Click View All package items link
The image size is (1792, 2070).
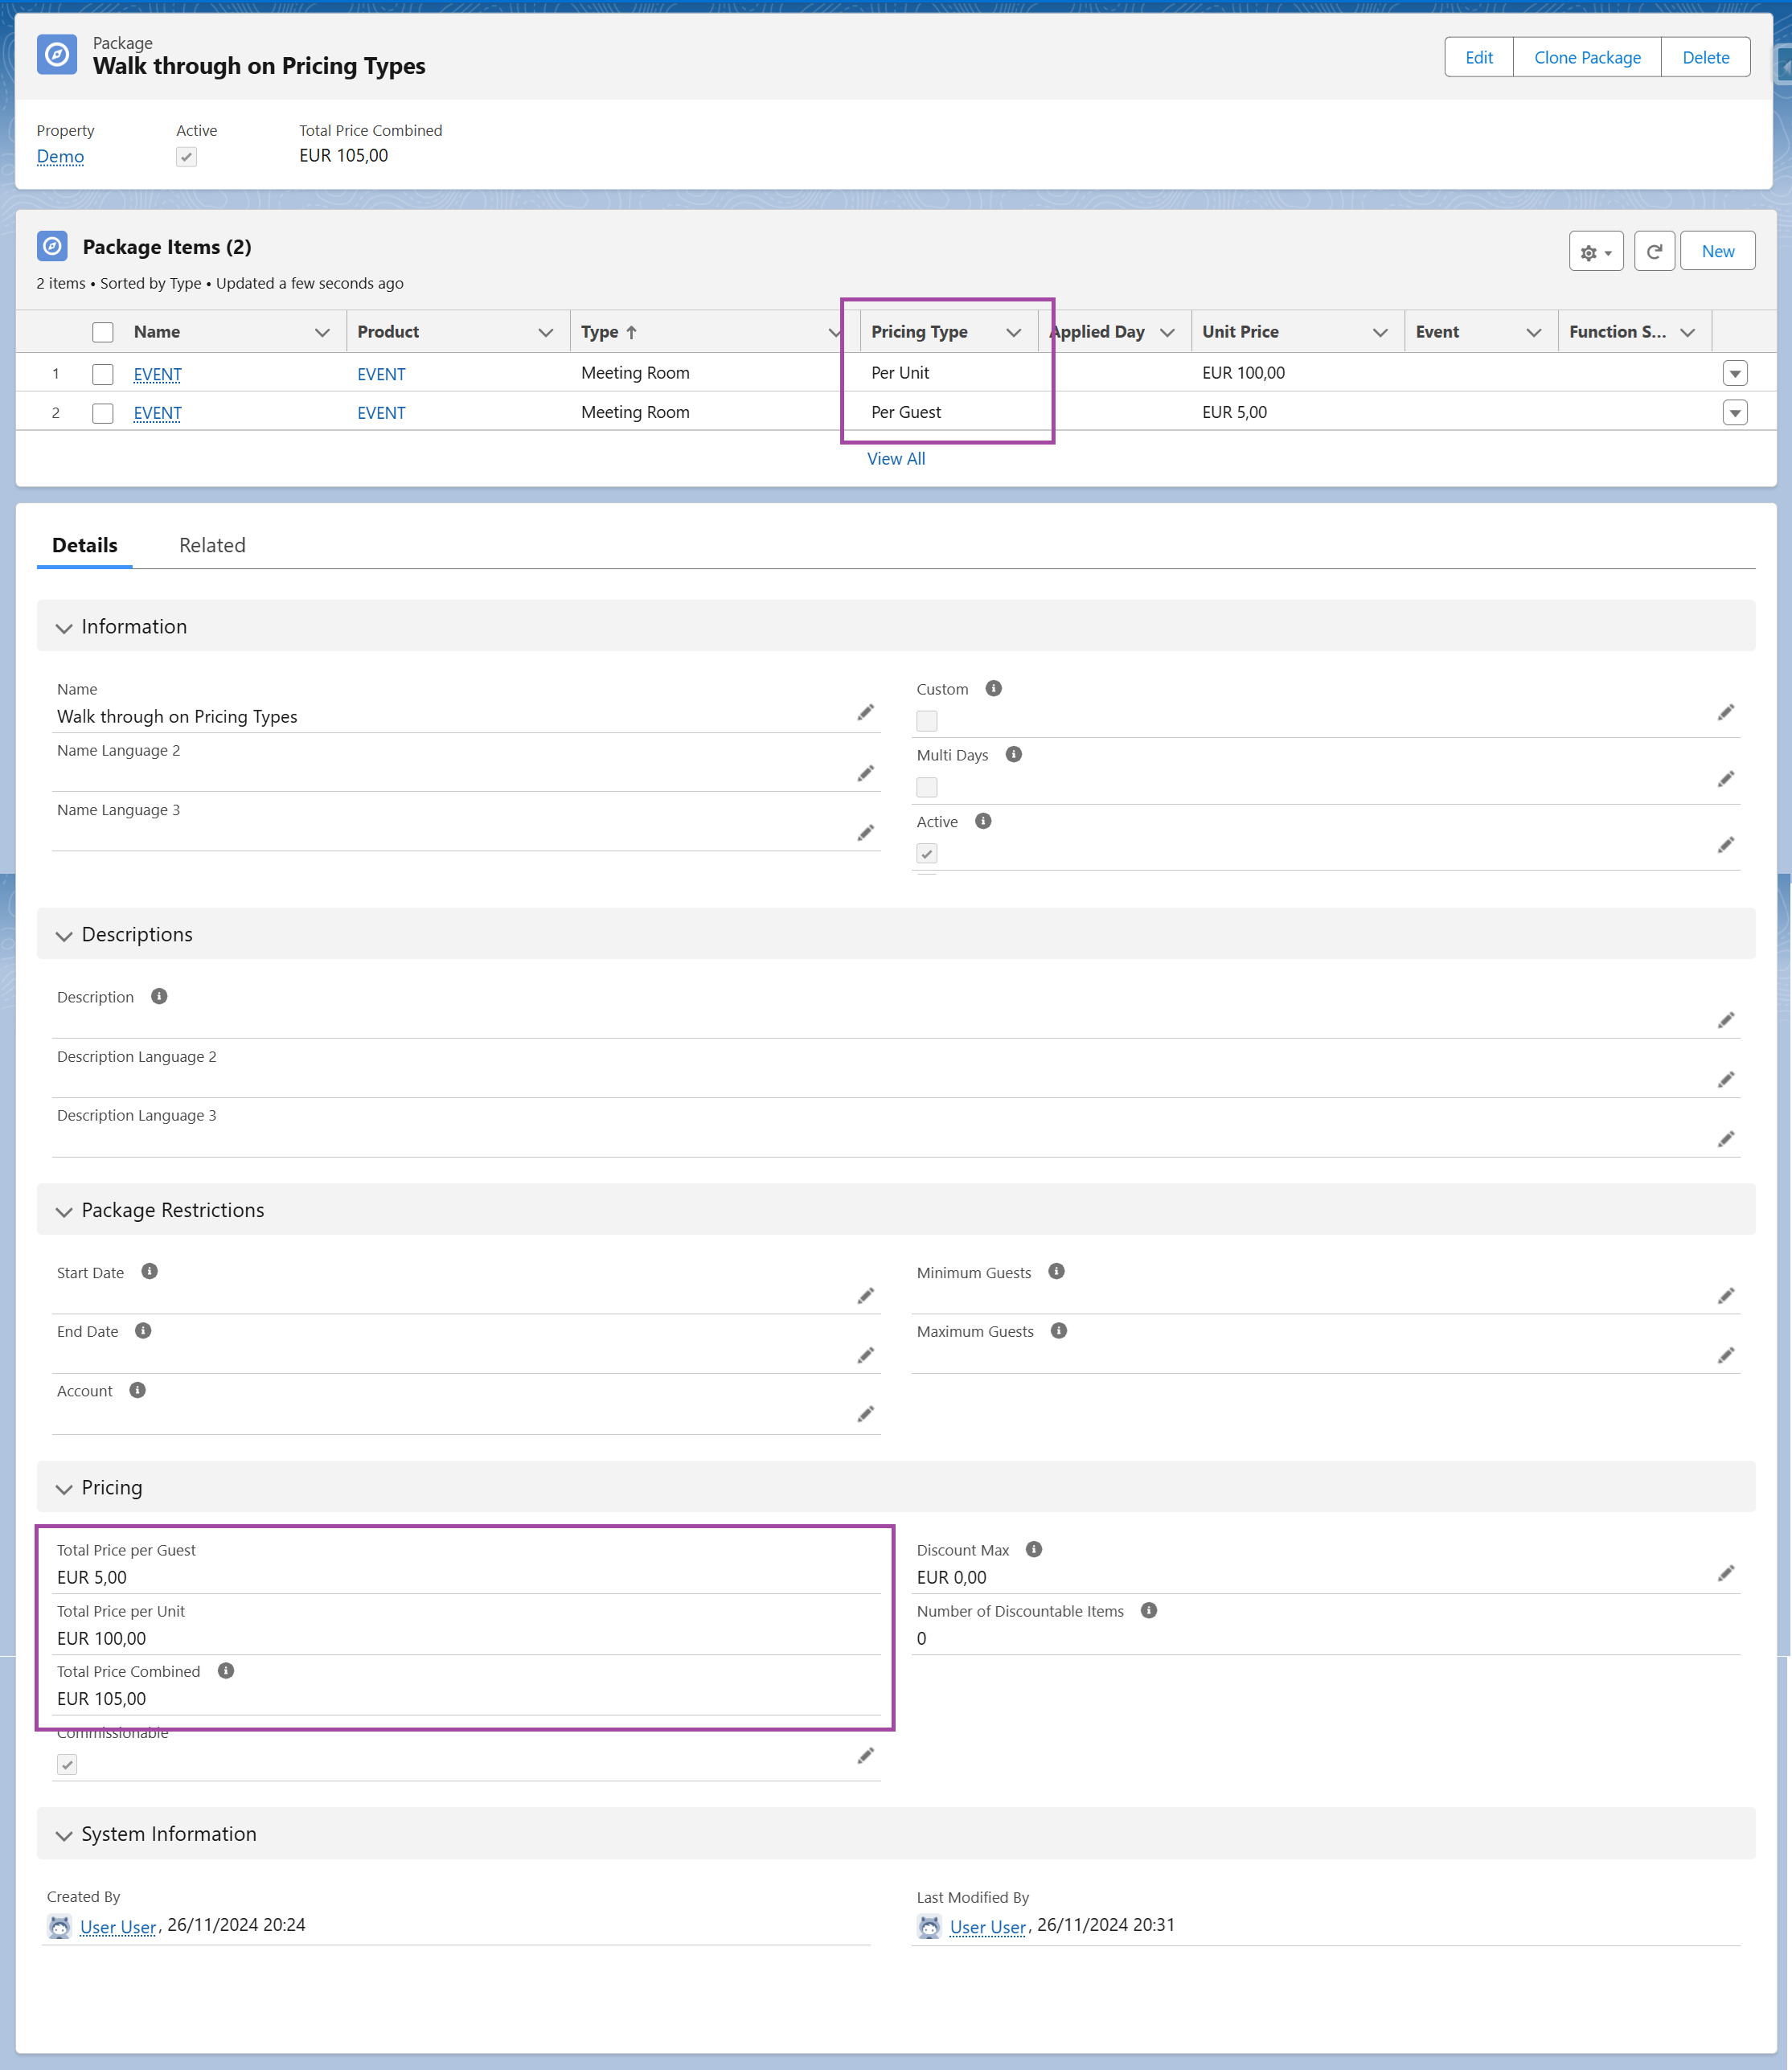(x=896, y=458)
